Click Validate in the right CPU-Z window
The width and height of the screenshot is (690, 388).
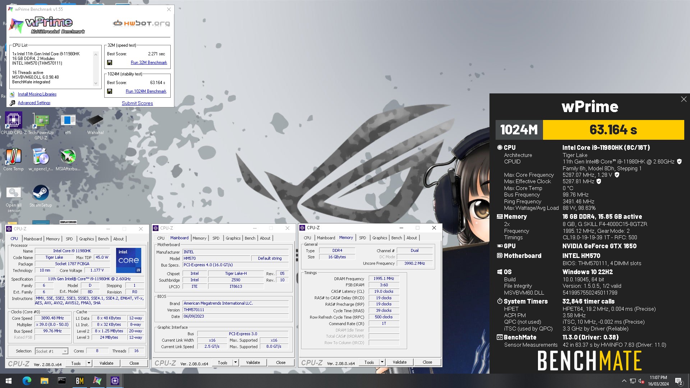pyautogui.click(x=400, y=362)
